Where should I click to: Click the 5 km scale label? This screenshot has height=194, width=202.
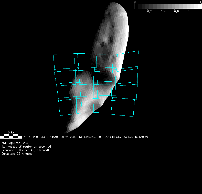pyautogui.click(x=11, y=132)
